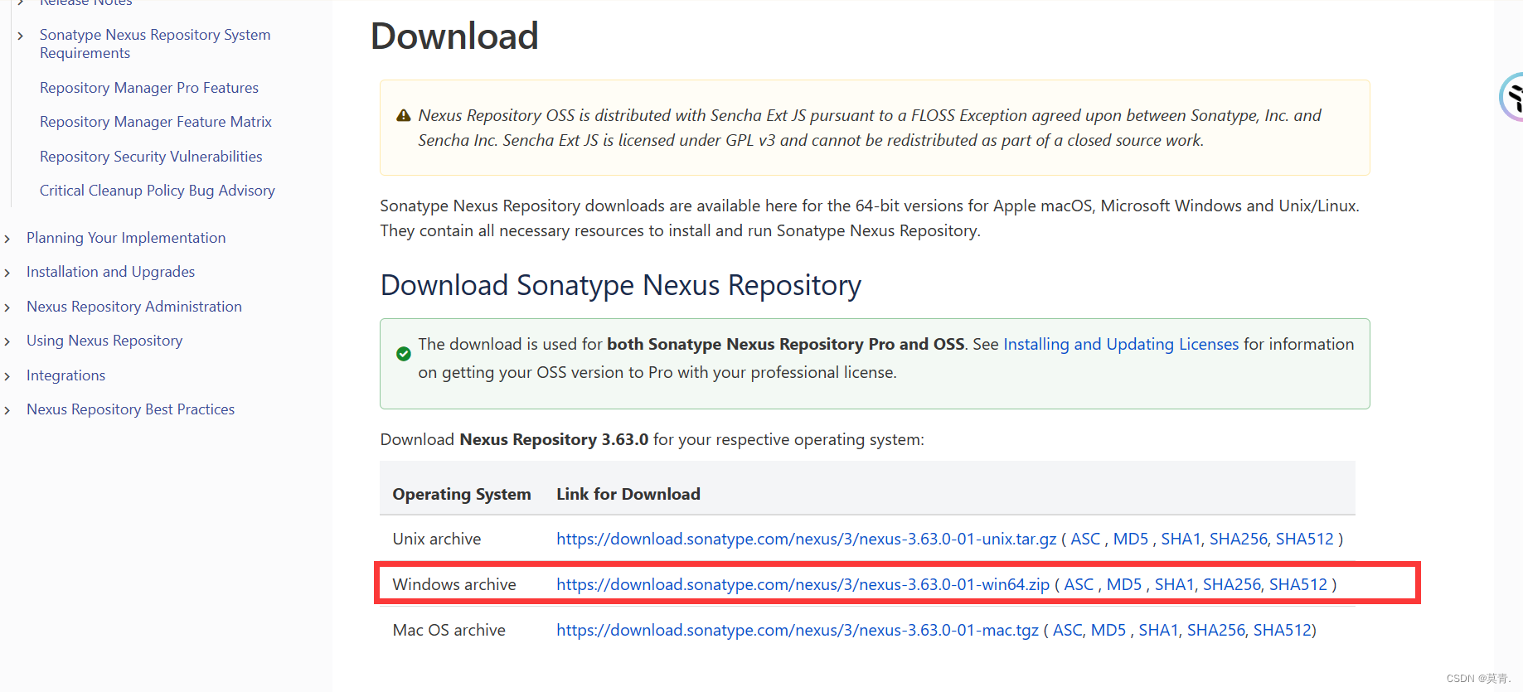
Task: Go to Using Nexus Repository
Action: pos(104,341)
